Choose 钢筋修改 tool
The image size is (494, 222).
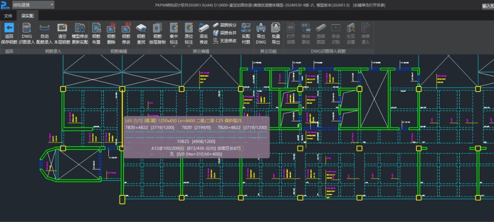126,28
